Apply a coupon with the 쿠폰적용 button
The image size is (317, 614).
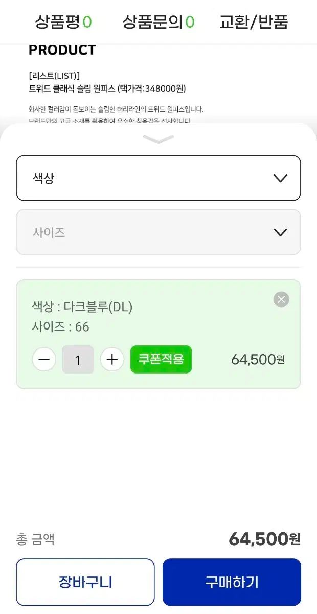161,359
